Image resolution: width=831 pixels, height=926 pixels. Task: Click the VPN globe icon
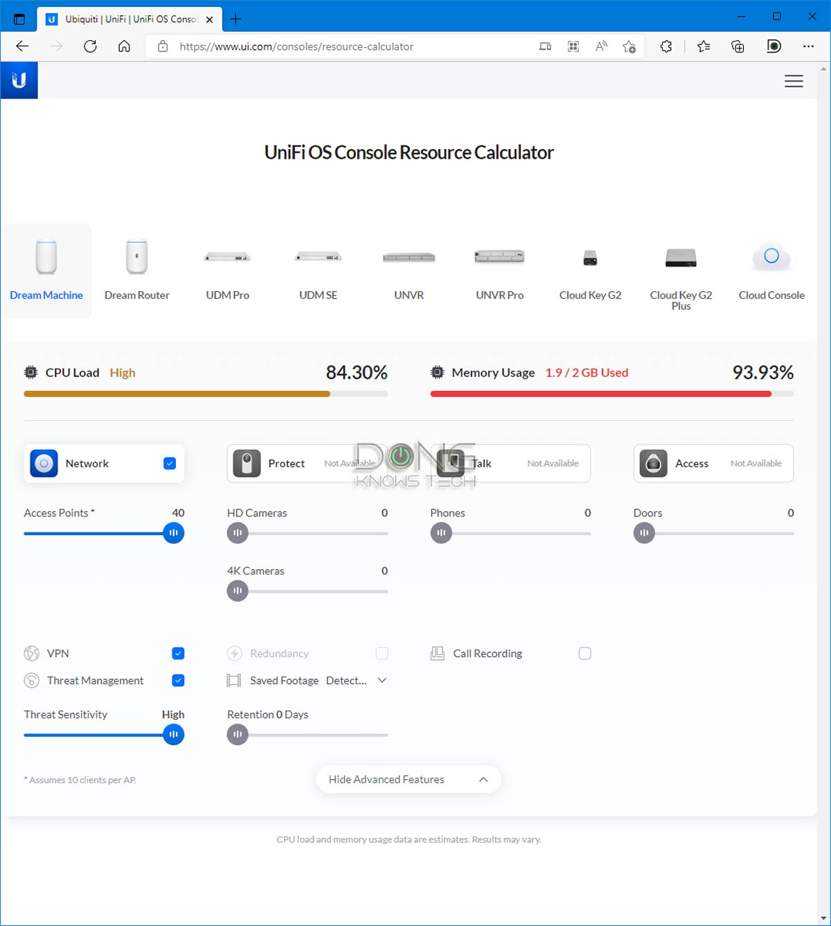click(x=31, y=654)
